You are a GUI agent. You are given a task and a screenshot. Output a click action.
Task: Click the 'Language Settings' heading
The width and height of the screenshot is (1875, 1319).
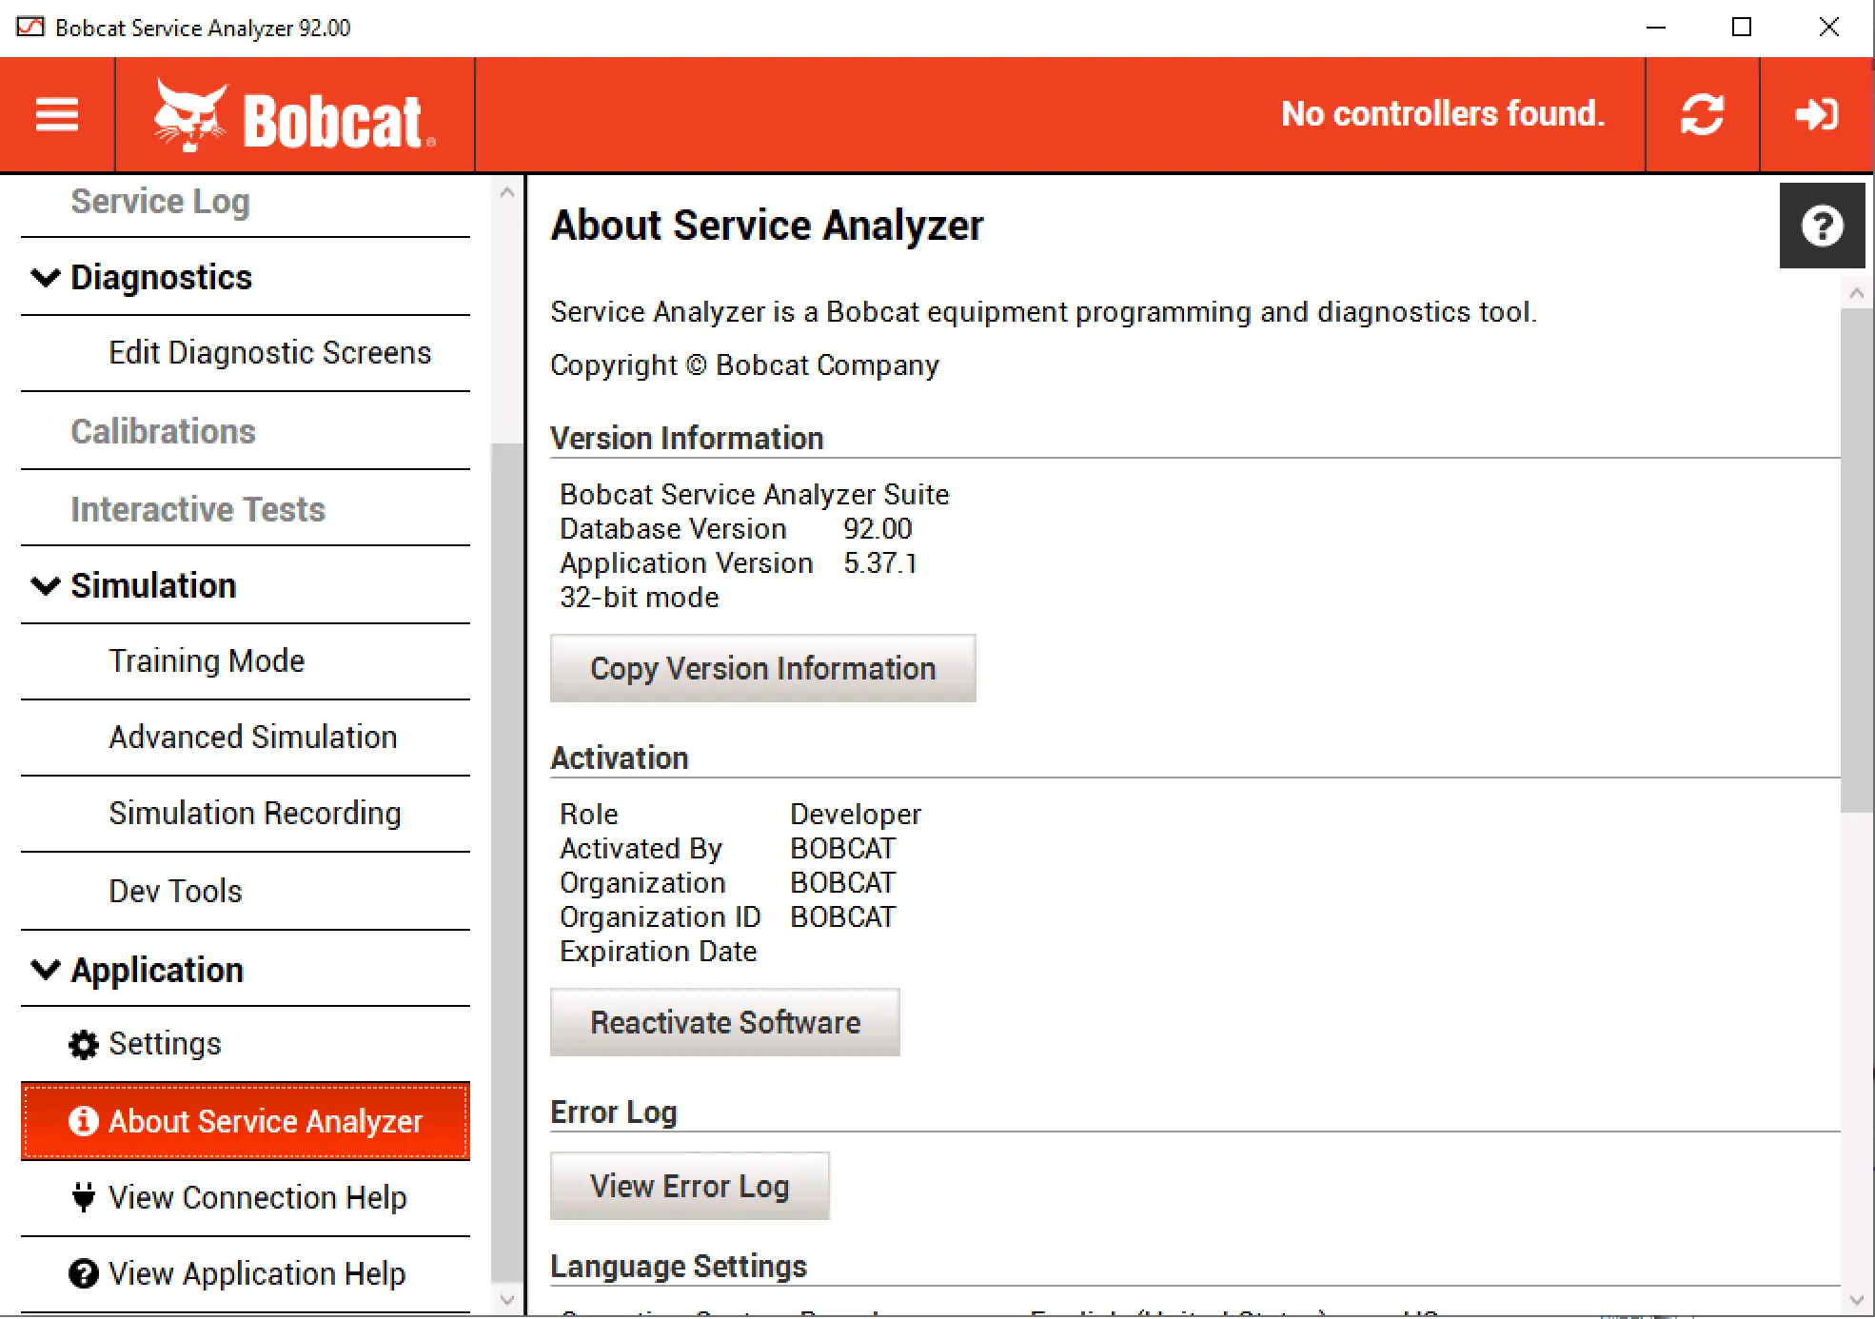[x=678, y=1267]
